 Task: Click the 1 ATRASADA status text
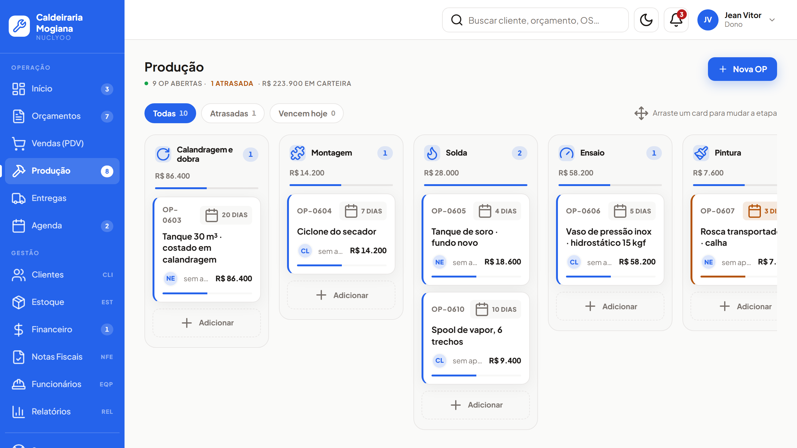point(232,83)
